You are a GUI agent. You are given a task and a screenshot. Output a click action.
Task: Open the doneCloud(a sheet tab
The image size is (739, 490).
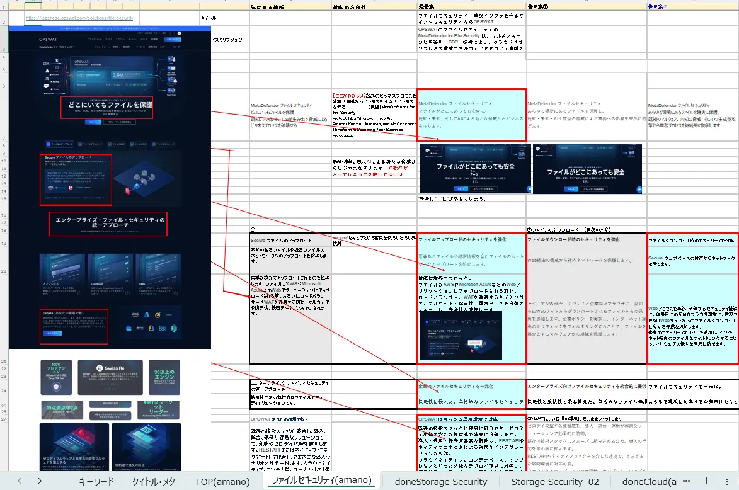click(649, 482)
